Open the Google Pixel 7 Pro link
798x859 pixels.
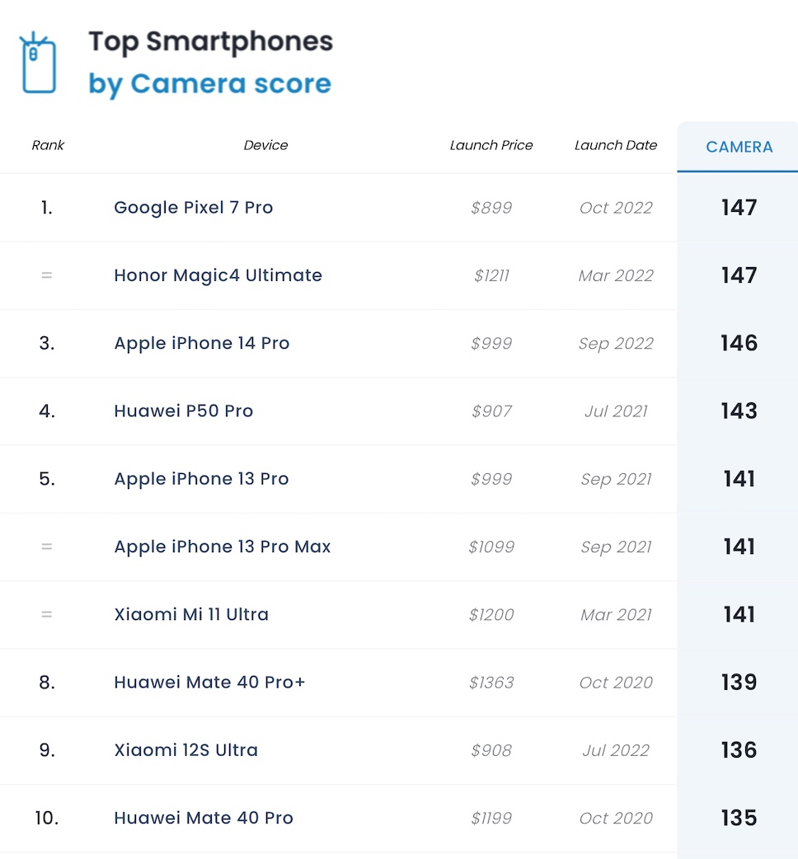pyautogui.click(x=193, y=208)
